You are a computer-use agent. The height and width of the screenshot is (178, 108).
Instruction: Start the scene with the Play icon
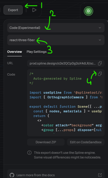coord(34,10)
